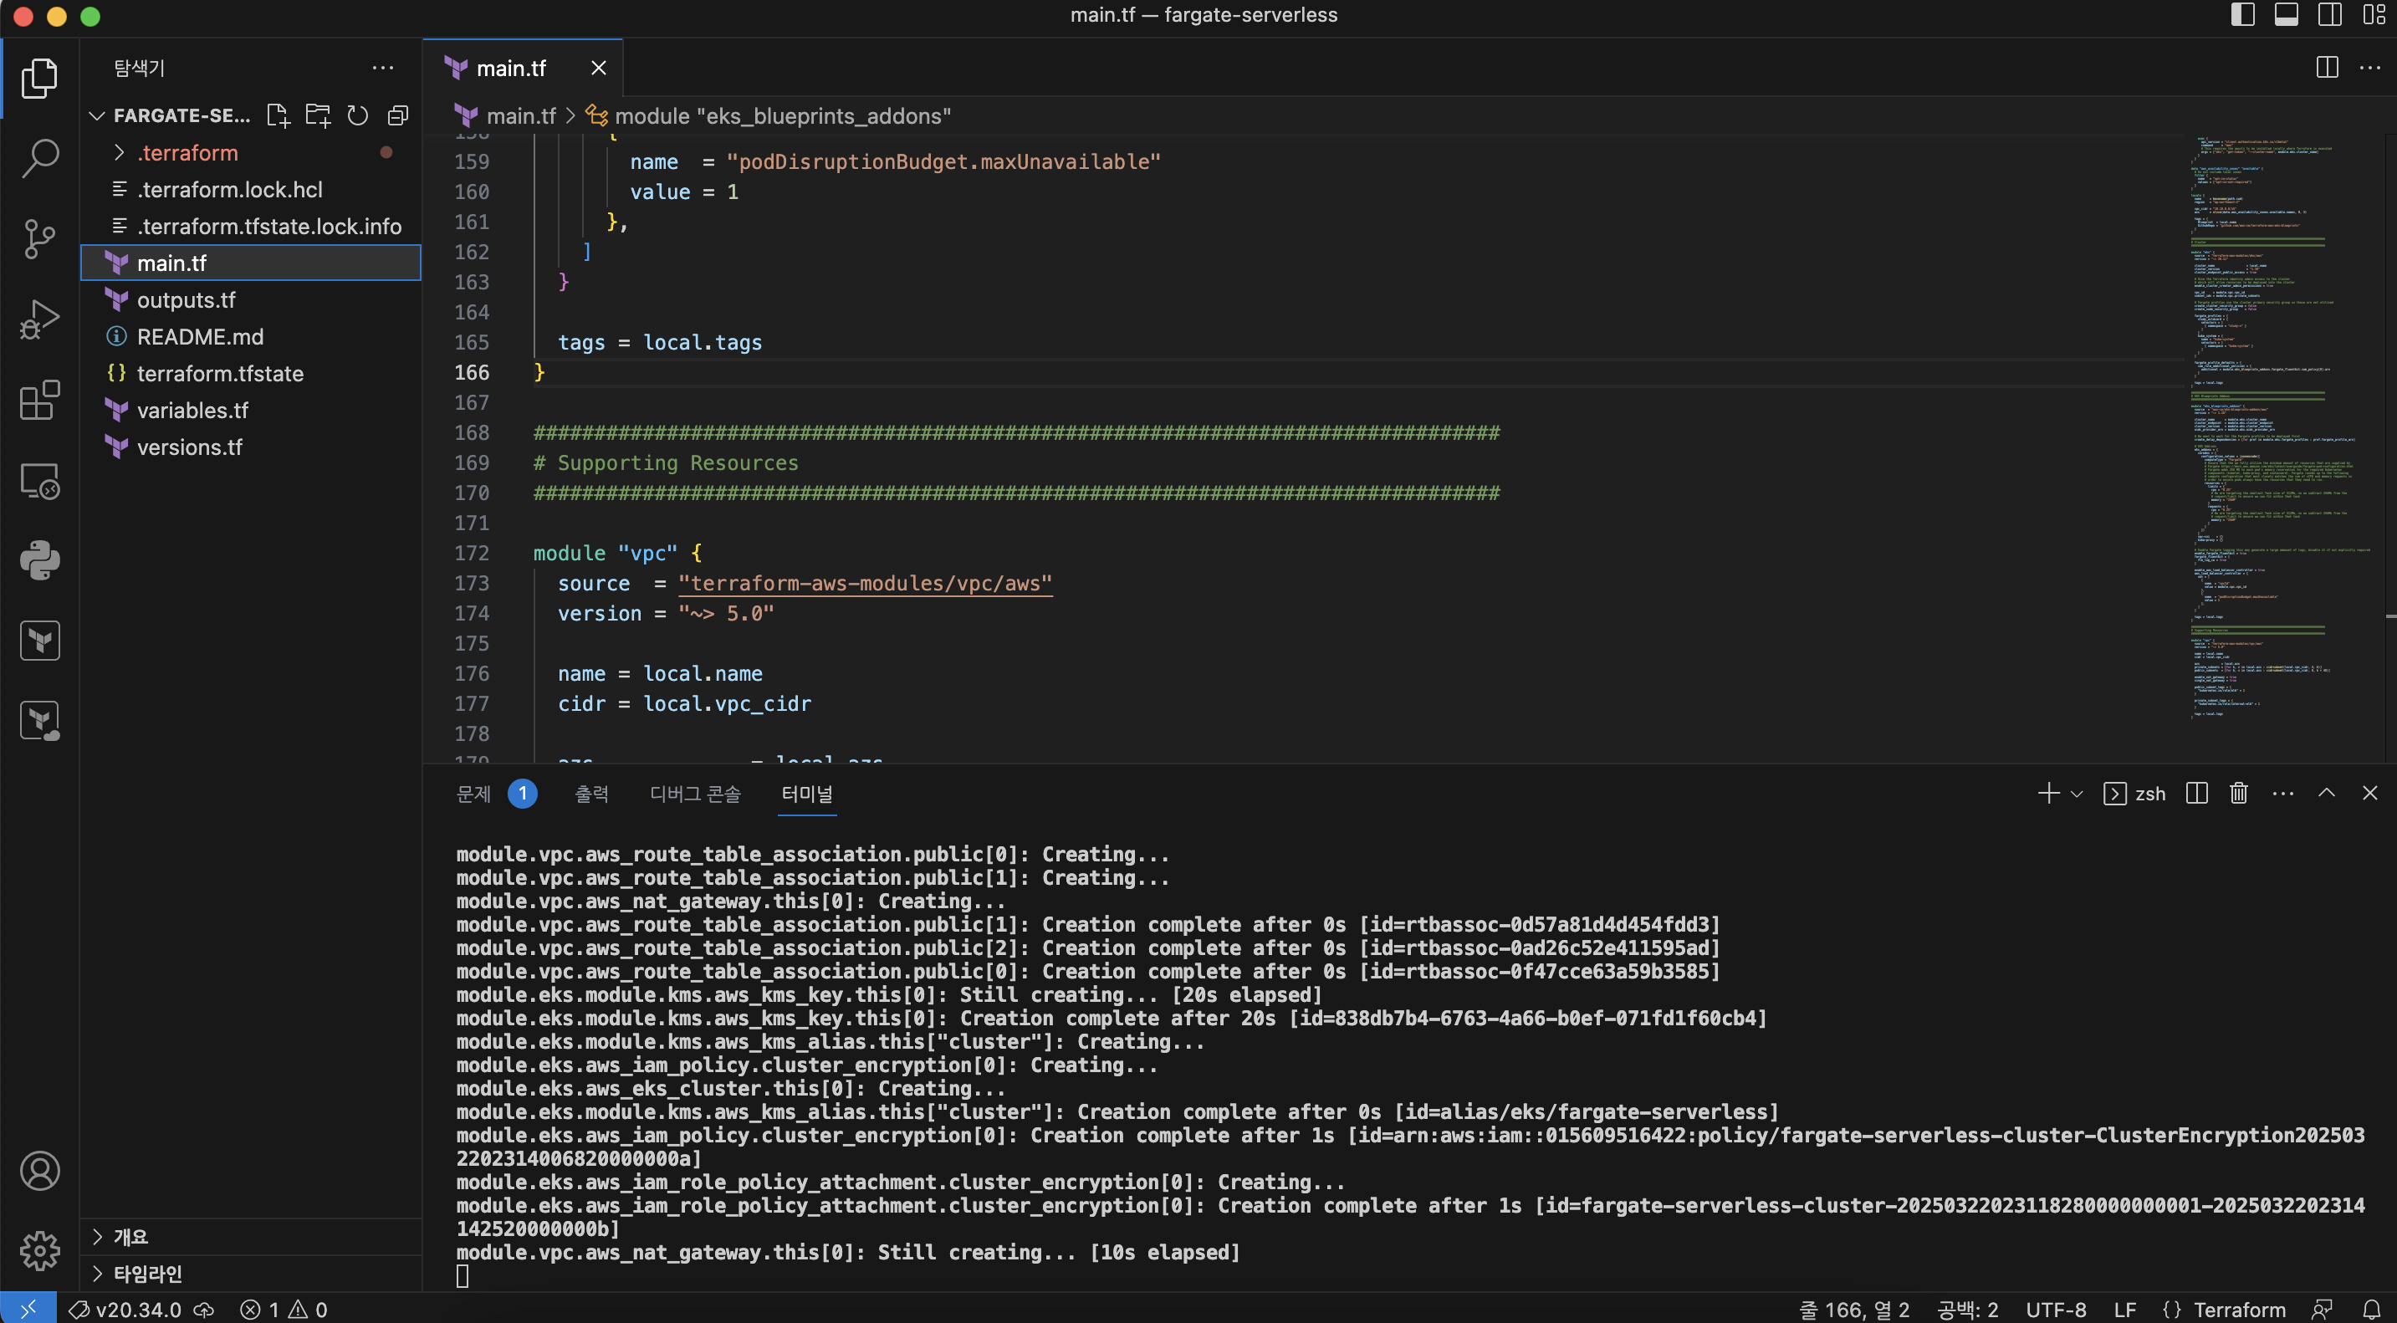Image resolution: width=2397 pixels, height=1323 pixels.
Task: Open the Search view in activity bar
Action: click(x=39, y=158)
